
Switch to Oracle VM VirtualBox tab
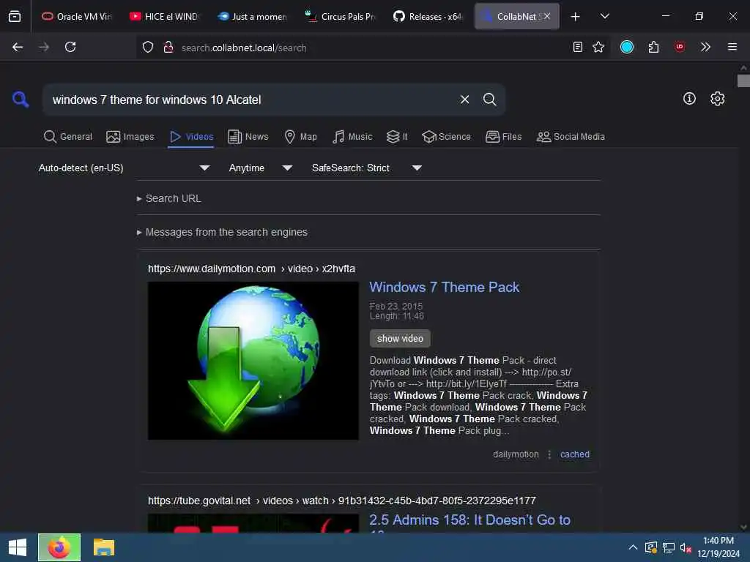pos(76,16)
